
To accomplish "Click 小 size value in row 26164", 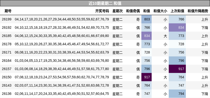I will click(x=165, y=61).
